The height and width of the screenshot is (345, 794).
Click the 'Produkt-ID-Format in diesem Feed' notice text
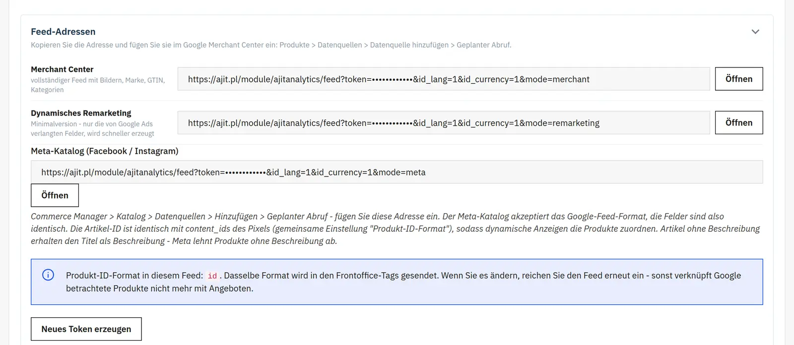pyautogui.click(x=403, y=282)
